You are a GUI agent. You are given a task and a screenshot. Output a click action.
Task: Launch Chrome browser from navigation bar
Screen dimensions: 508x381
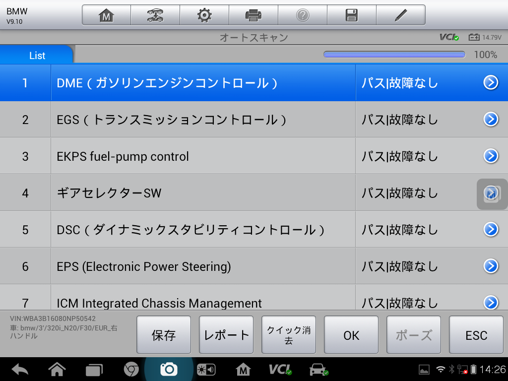pyautogui.click(x=131, y=369)
